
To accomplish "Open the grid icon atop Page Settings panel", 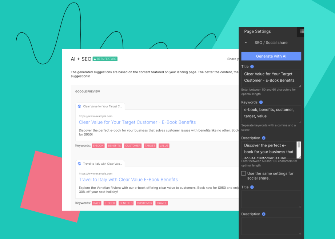I will [x=302, y=32].
